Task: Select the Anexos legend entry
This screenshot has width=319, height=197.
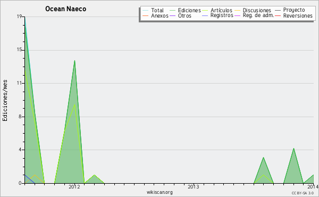Action: click(155, 15)
